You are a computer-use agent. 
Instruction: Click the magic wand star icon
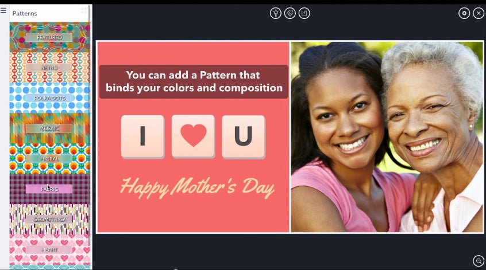point(276,13)
